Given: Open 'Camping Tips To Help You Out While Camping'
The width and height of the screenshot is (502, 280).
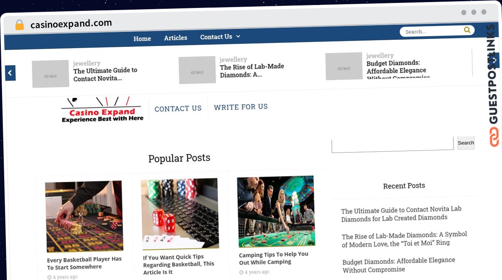Looking at the screenshot, I should point(274,258).
